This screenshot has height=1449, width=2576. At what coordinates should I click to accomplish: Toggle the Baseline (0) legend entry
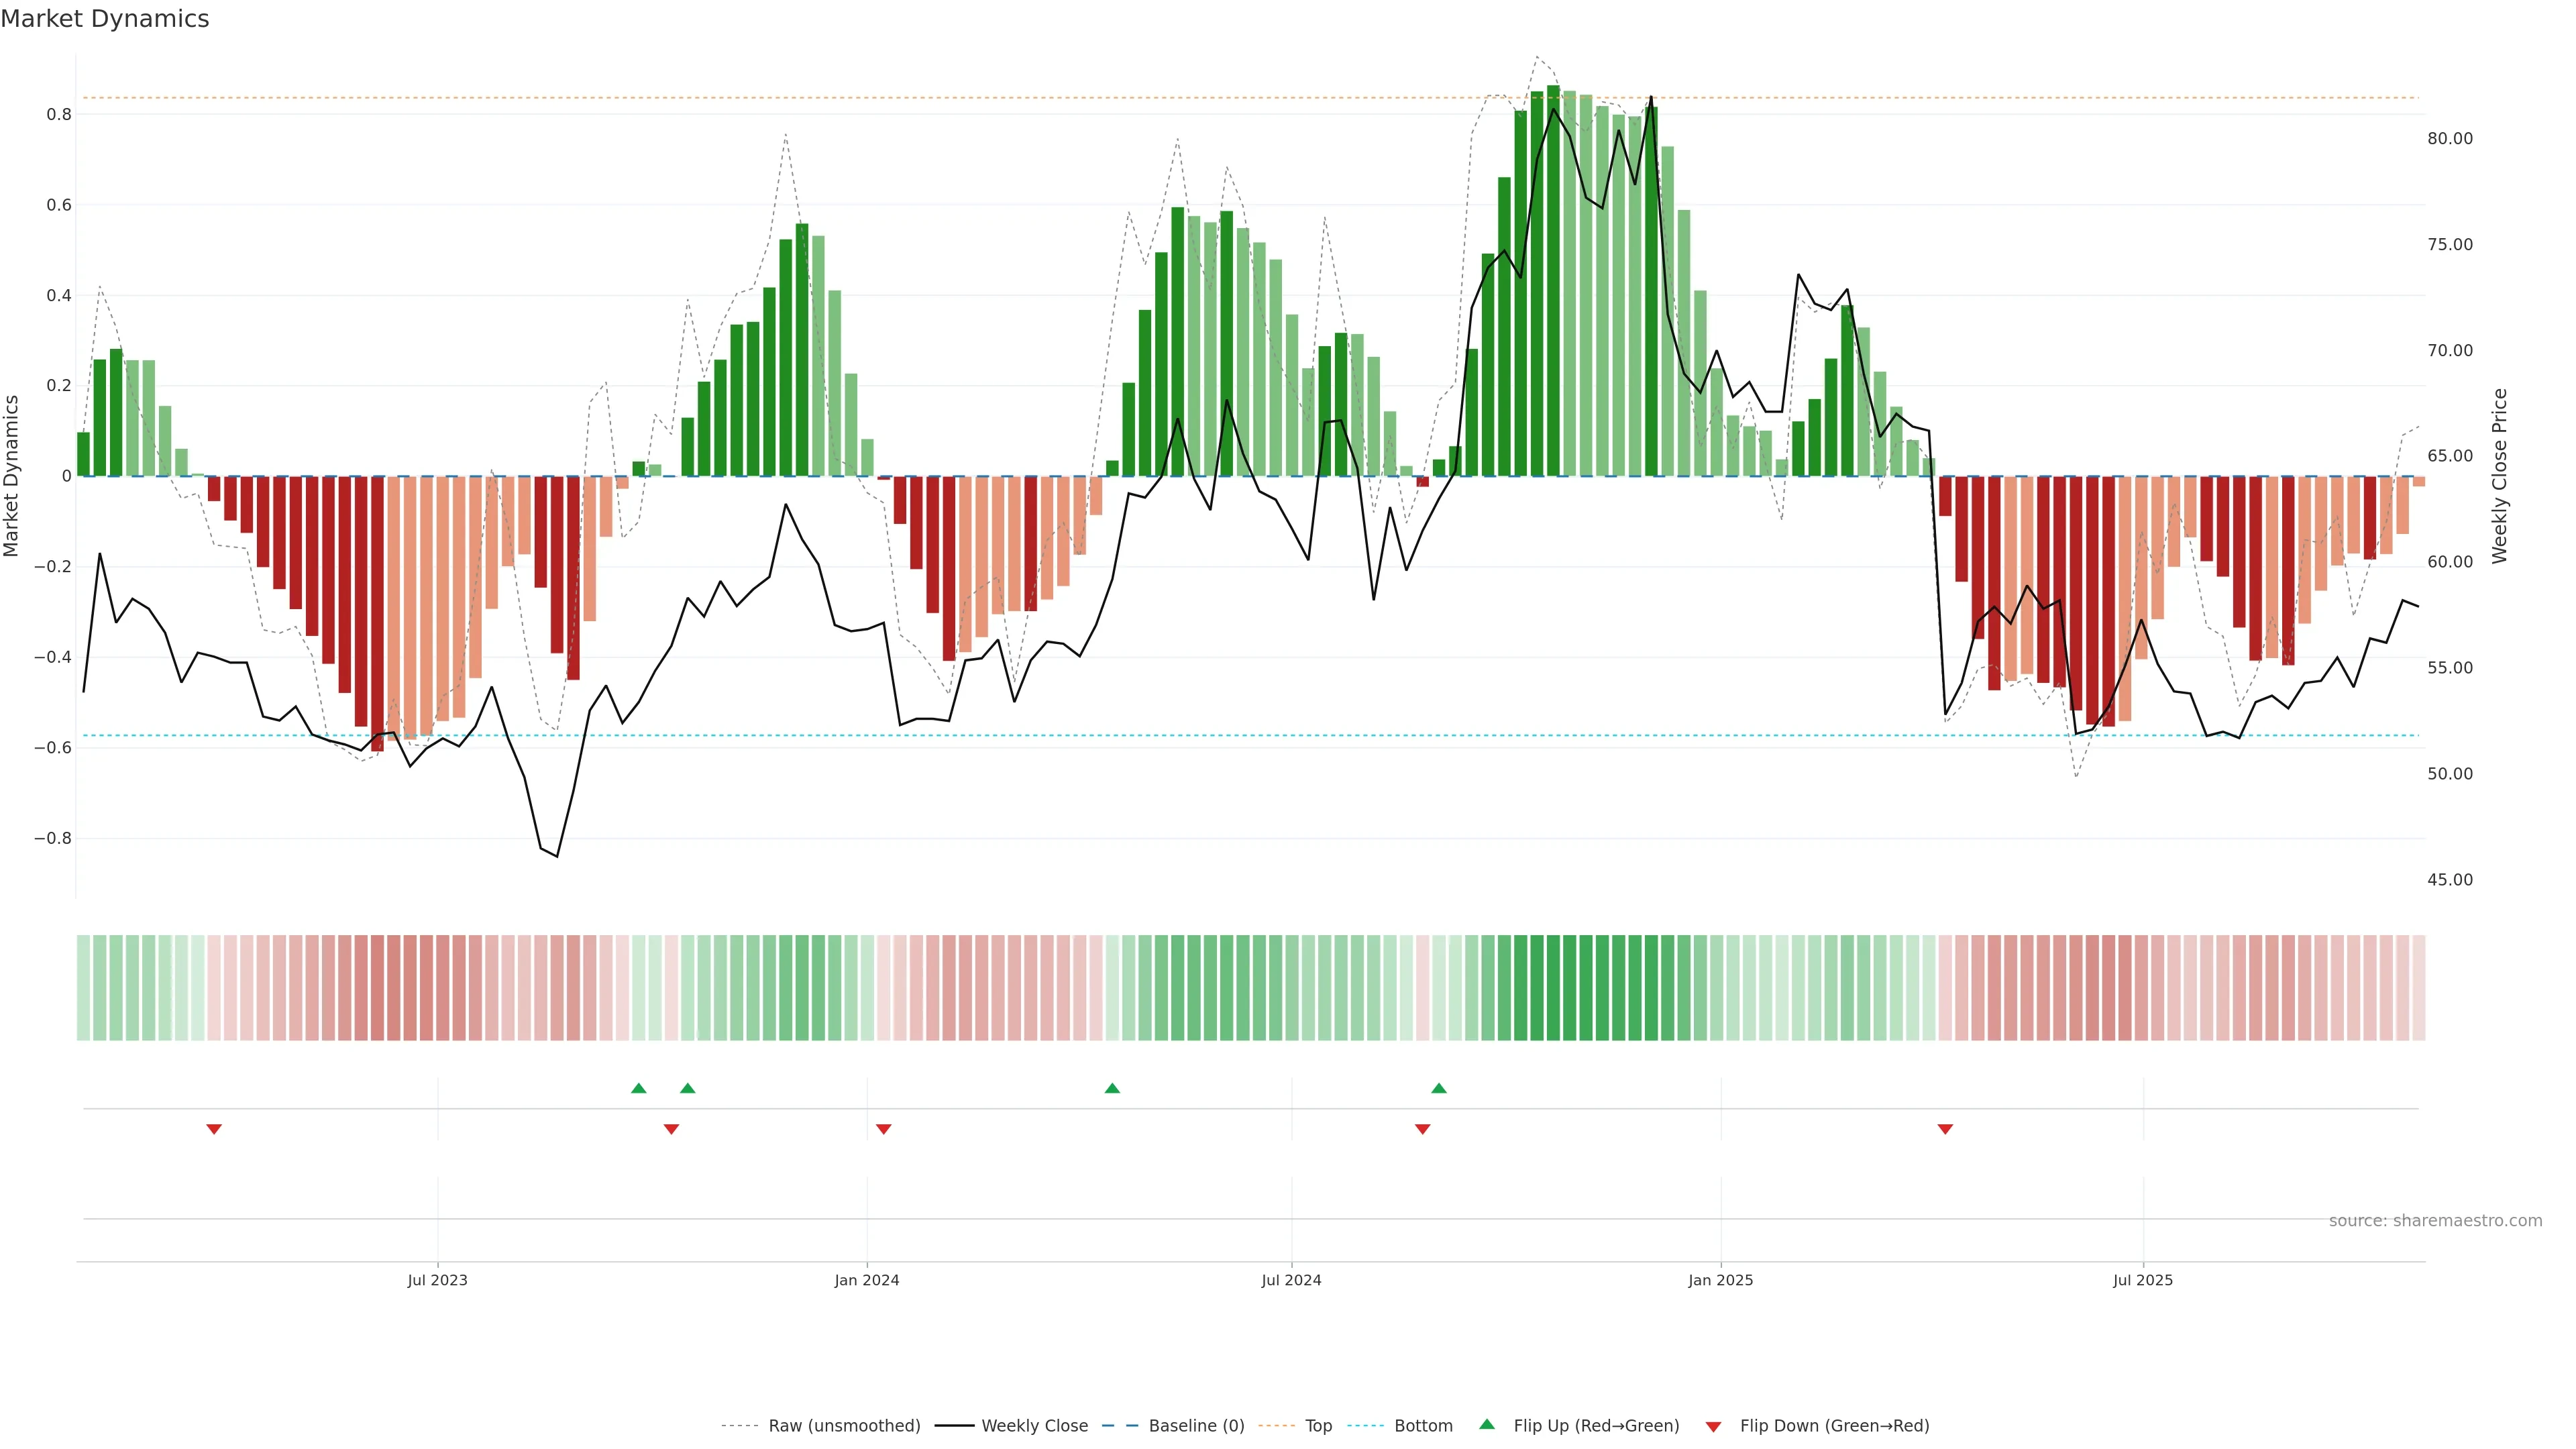coord(1196,1426)
